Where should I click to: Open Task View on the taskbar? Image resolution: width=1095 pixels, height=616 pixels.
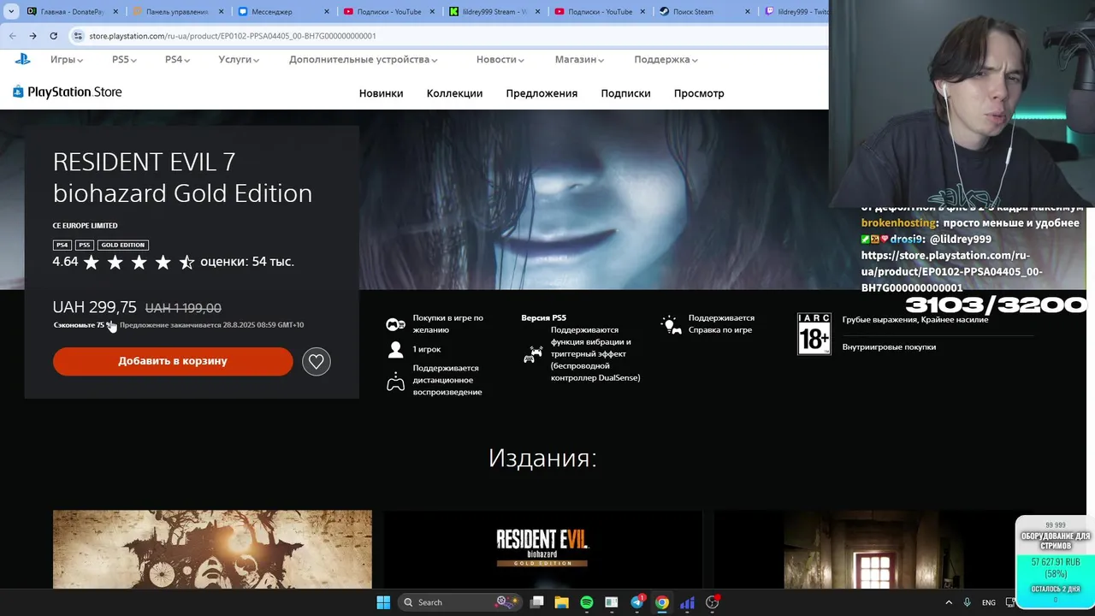(x=536, y=602)
